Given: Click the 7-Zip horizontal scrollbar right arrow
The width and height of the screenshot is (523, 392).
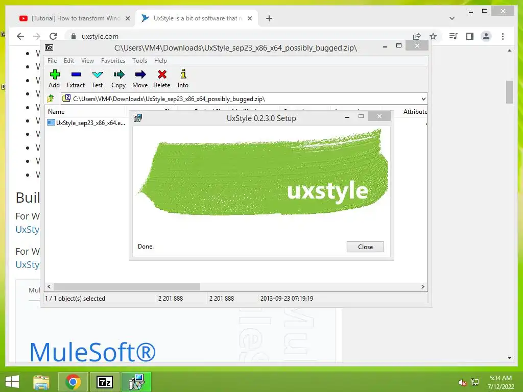Looking at the screenshot, I should click(422, 287).
